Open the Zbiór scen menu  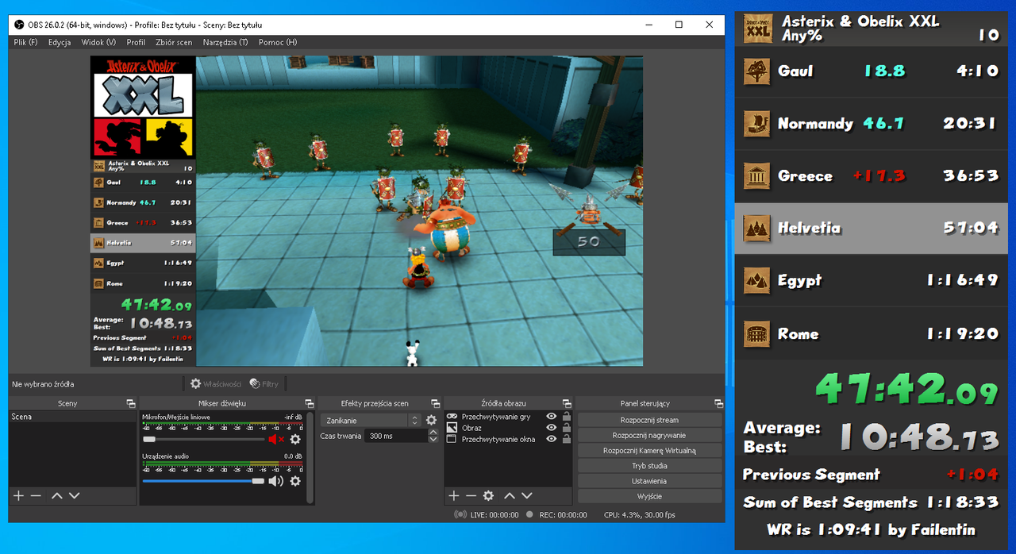174,42
